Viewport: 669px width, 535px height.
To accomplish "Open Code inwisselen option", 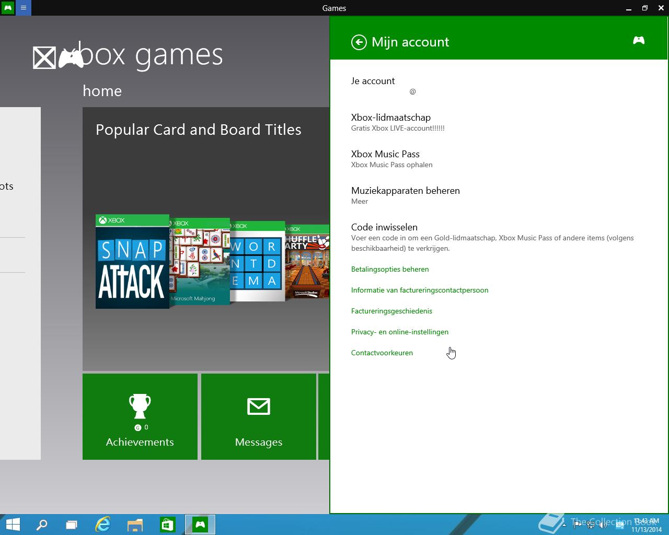I will [x=384, y=227].
